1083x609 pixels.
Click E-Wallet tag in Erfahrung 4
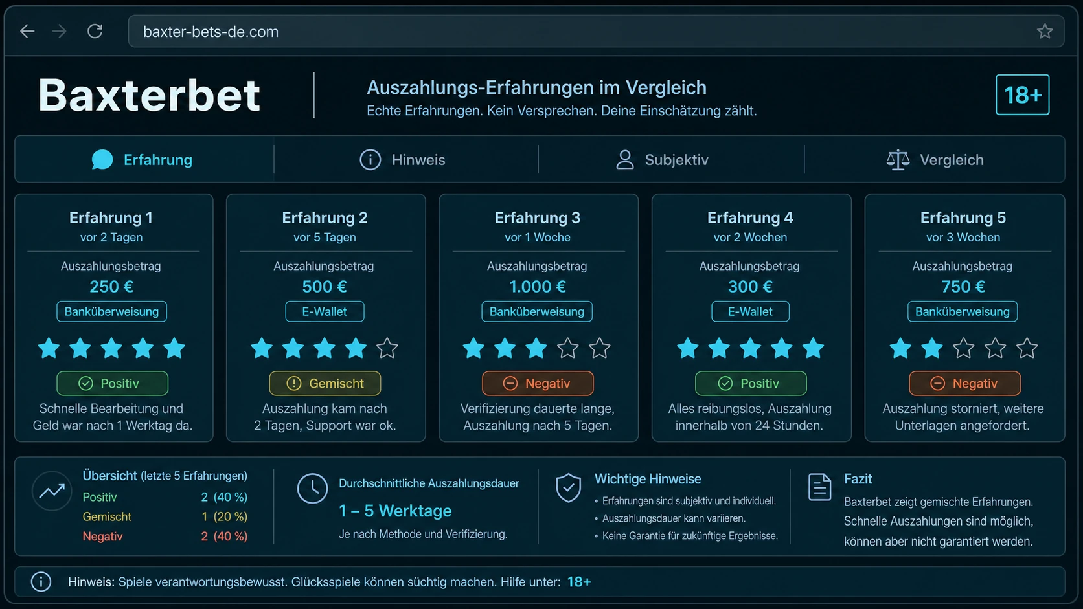750,311
